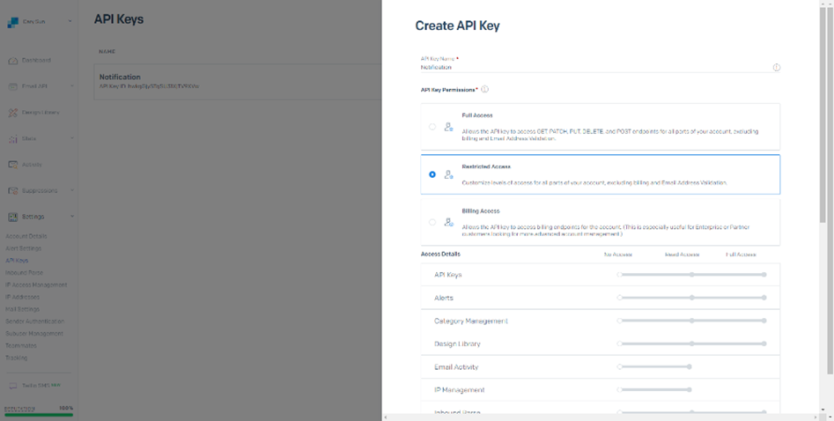Click the Dashboard icon in sidebar
Screen dimensions: 834x421
12,61
